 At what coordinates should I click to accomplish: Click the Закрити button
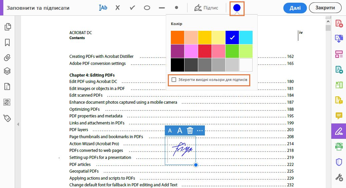point(325,8)
